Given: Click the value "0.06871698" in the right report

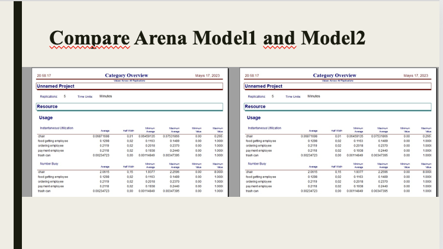Looking at the screenshot, I should click(x=309, y=136).
